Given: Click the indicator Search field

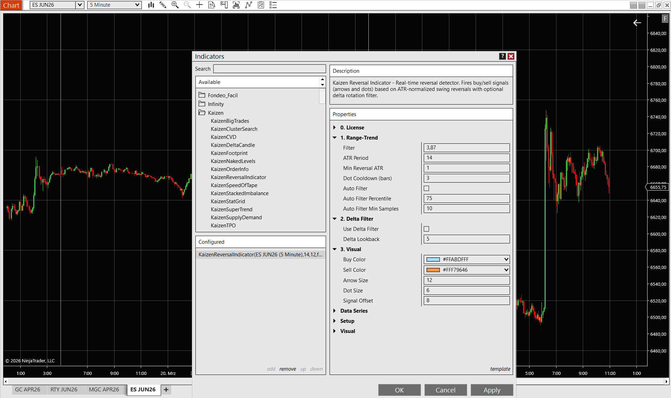Looking at the screenshot, I should click(269, 69).
